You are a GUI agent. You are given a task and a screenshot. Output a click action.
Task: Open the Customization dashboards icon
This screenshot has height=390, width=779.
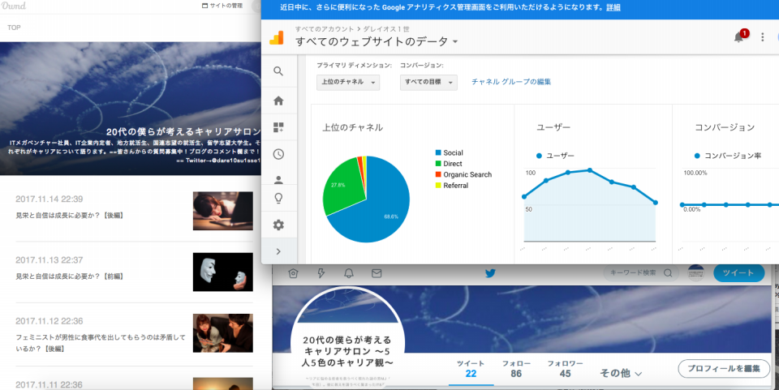[278, 127]
